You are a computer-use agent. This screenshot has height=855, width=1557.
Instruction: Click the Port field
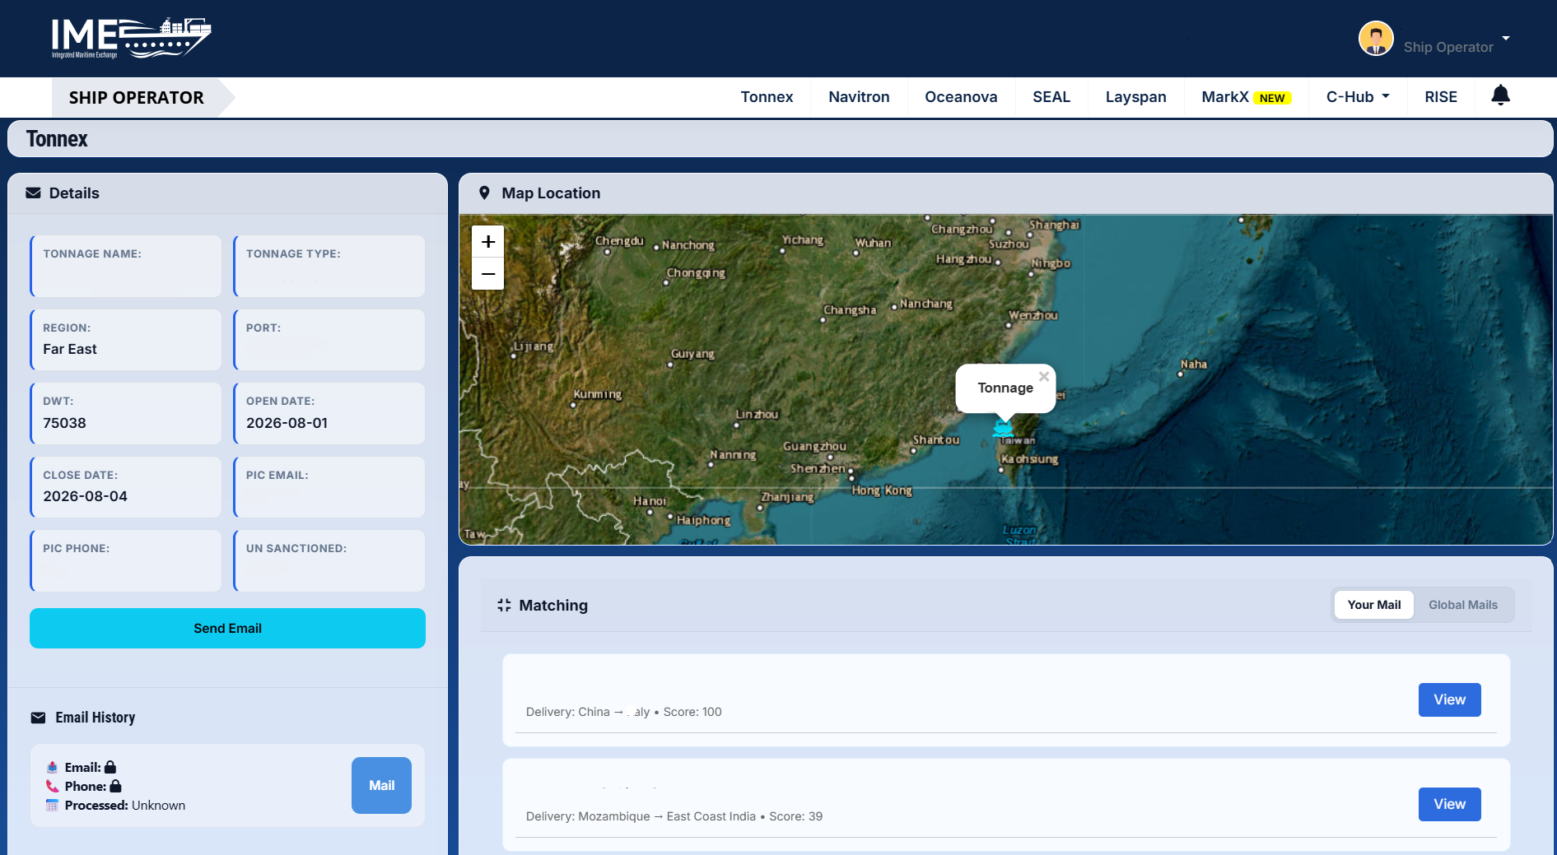[x=329, y=340]
